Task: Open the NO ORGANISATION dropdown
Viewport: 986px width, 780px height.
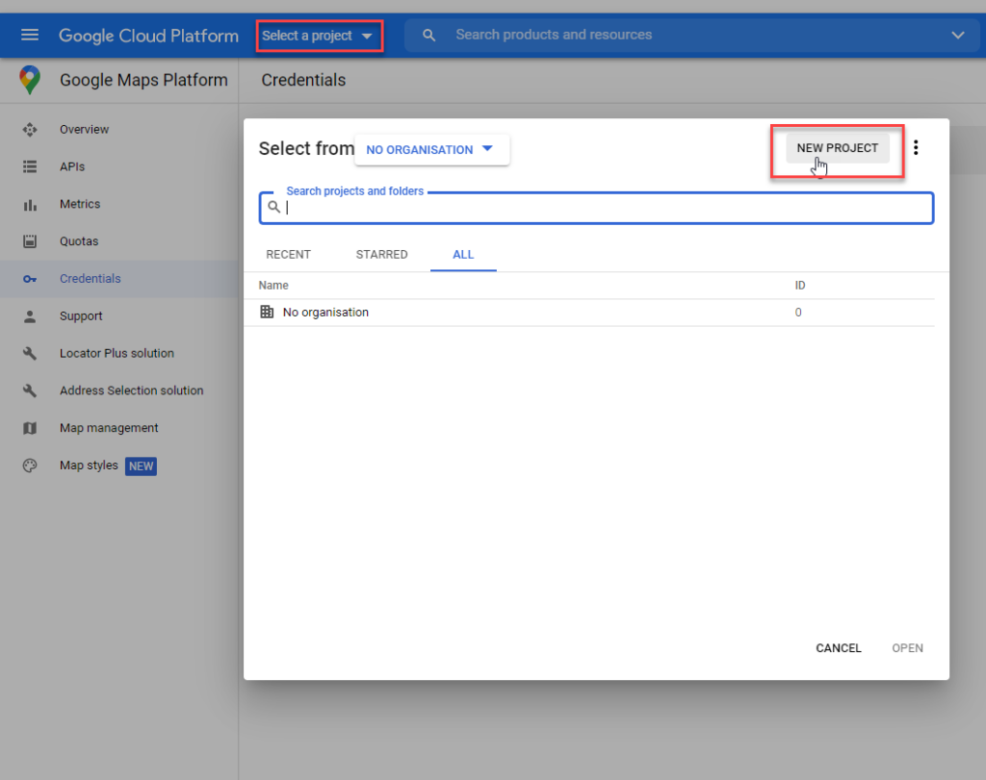Action: pyautogui.click(x=431, y=149)
